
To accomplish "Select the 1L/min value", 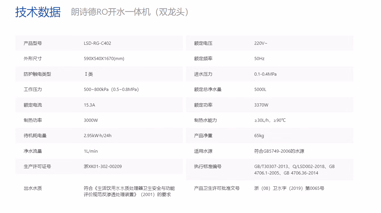I will pyautogui.click(x=91, y=151).
